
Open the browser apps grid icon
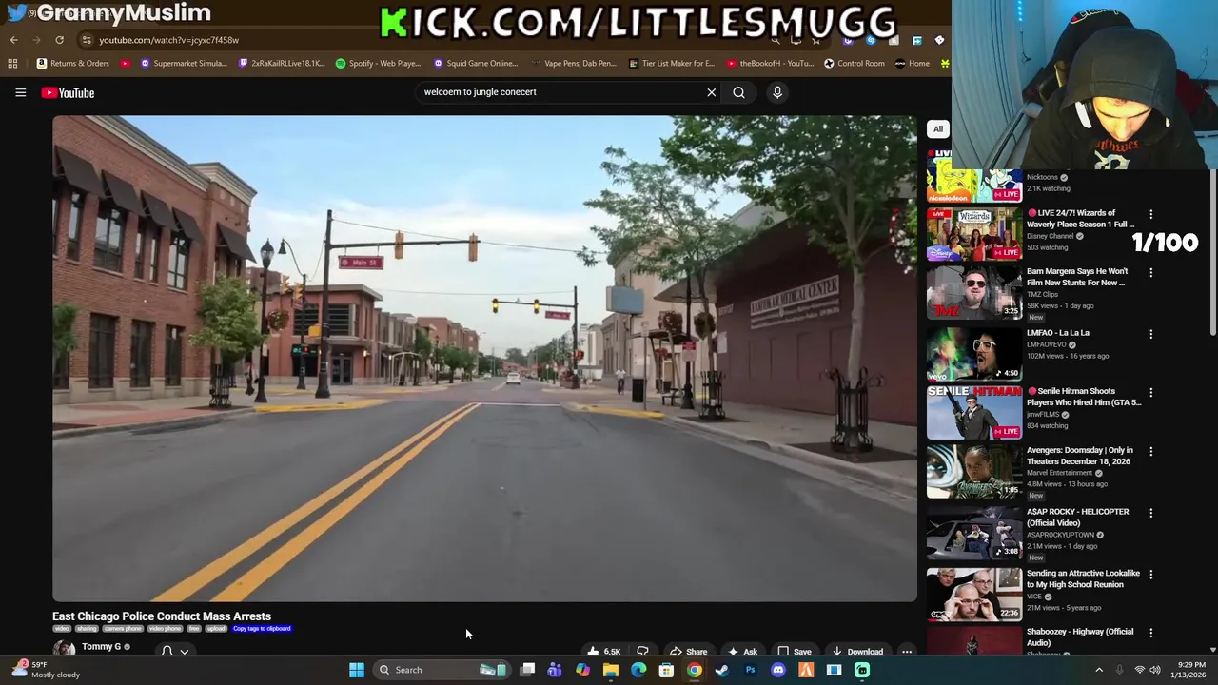click(12, 64)
